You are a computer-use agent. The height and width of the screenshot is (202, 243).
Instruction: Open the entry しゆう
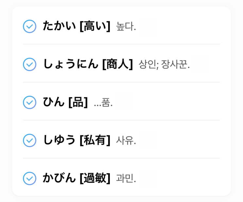point(59,140)
